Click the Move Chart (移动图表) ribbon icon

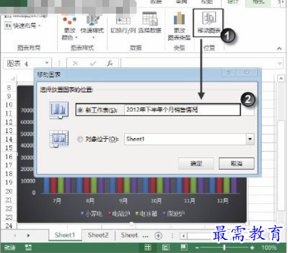point(209,22)
